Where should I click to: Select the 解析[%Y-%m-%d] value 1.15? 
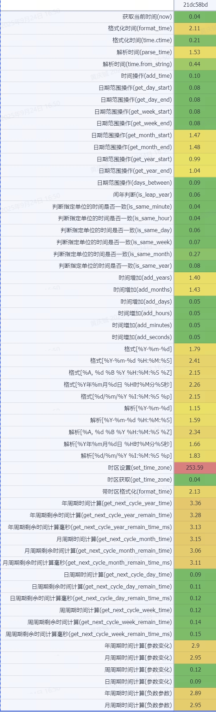(x=195, y=408)
